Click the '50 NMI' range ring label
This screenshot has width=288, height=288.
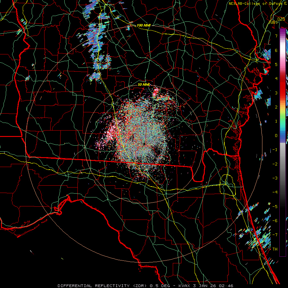[144, 84]
